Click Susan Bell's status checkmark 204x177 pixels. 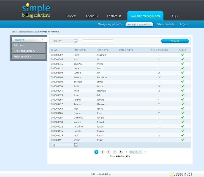click(x=182, y=95)
